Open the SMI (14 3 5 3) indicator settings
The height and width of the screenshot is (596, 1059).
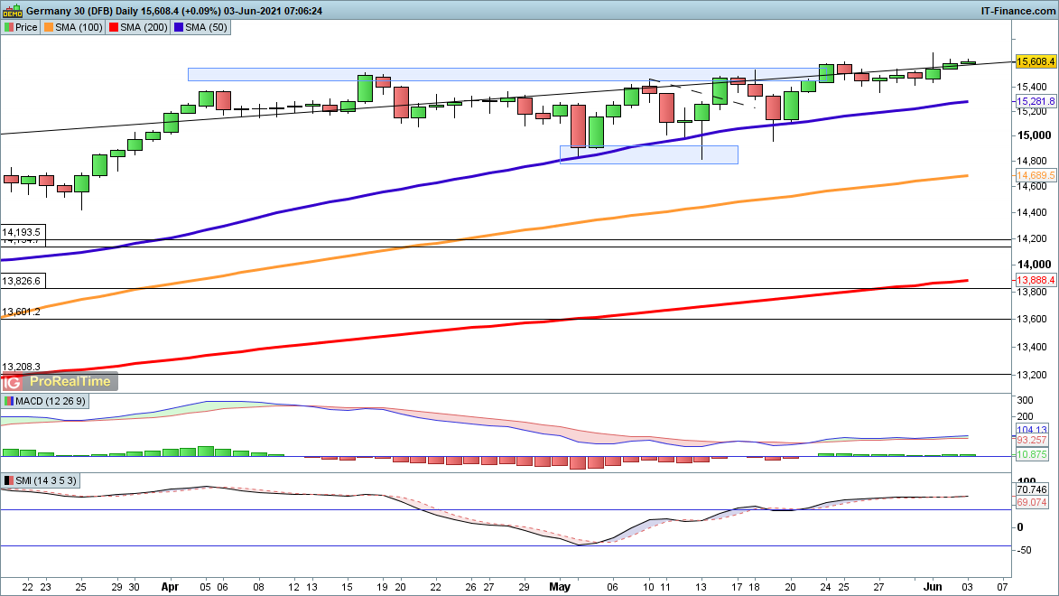40,480
